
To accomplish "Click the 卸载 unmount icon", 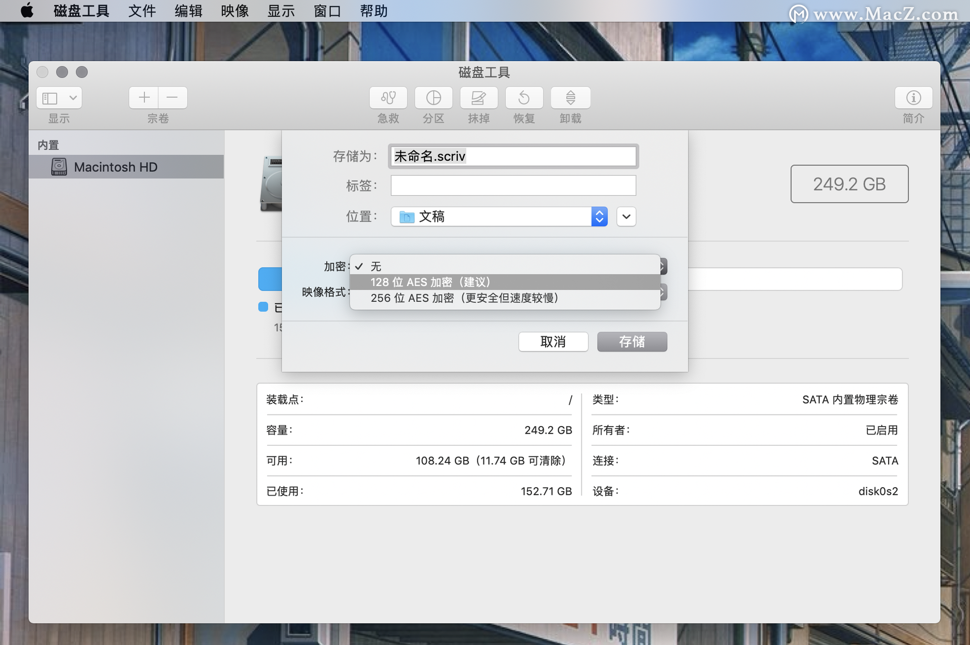I will click(x=570, y=98).
